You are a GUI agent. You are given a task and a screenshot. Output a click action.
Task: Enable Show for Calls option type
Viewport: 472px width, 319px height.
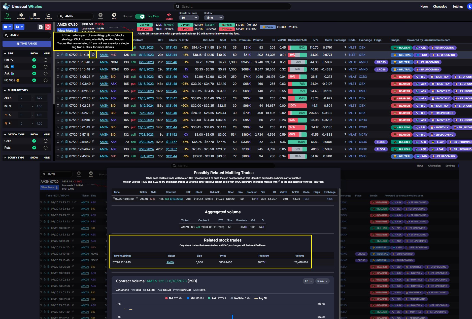(34, 141)
